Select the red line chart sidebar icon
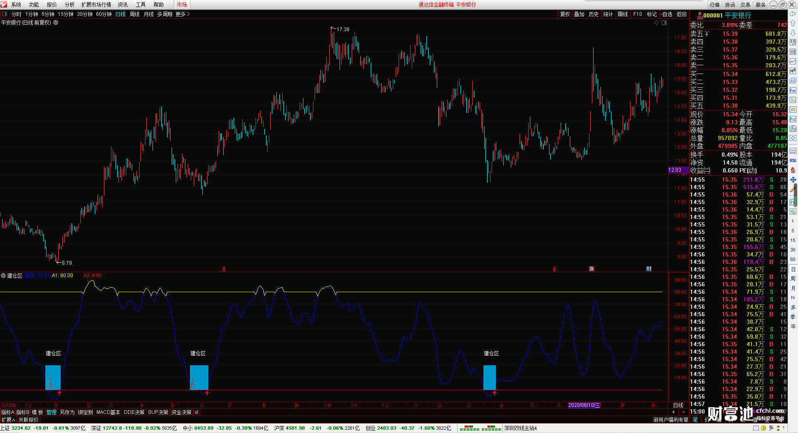 (x=793, y=62)
